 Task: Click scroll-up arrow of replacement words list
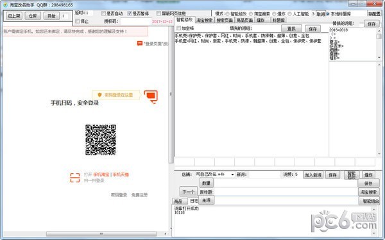[379, 30]
